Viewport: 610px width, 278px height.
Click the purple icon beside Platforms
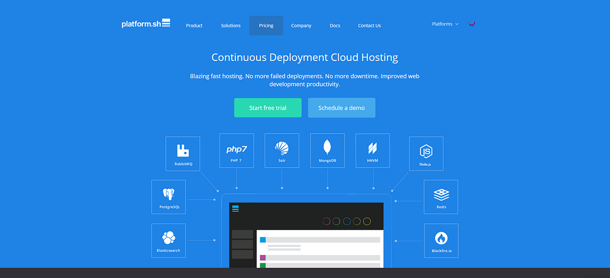(x=472, y=23)
